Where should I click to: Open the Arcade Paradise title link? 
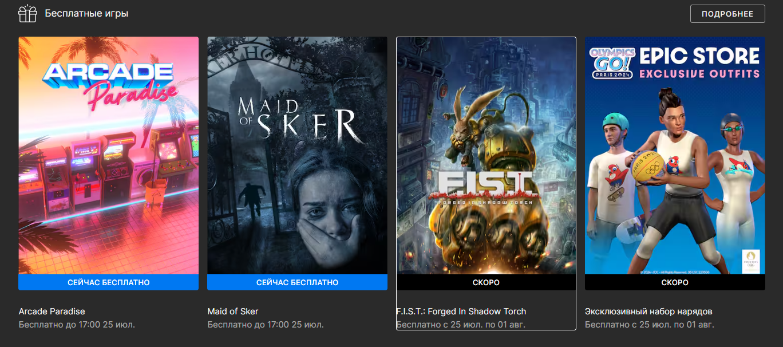tap(52, 311)
